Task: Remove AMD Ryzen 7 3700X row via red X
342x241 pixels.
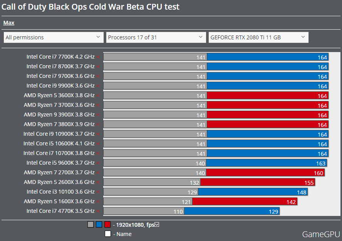Action: click(98, 105)
